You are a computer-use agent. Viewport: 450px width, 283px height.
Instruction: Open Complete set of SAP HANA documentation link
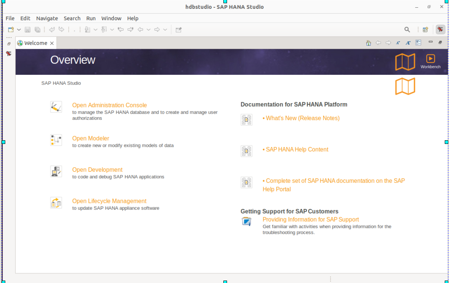coord(334,185)
